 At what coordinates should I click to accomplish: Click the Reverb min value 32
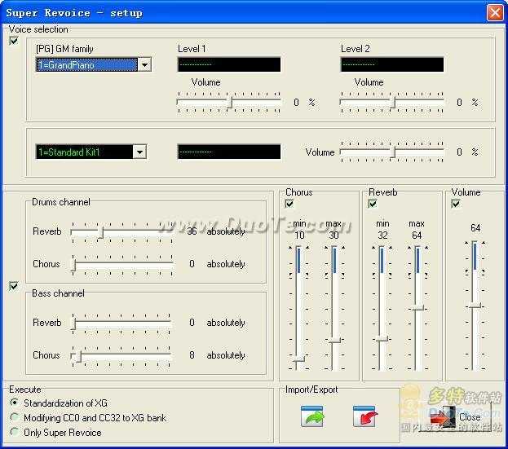point(382,236)
